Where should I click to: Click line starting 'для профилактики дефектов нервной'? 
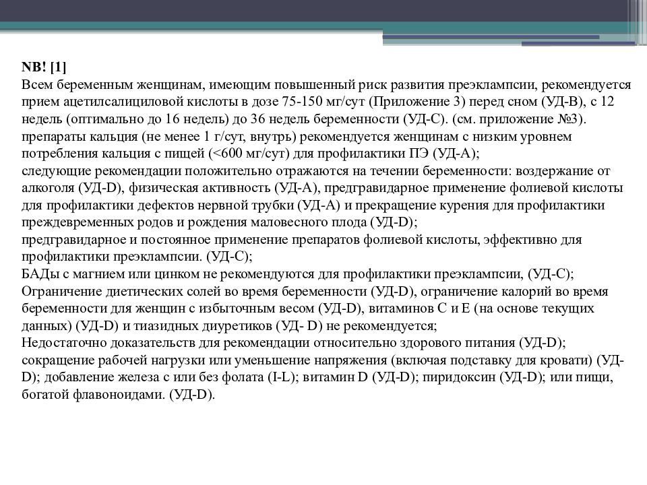[x=313, y=205]
